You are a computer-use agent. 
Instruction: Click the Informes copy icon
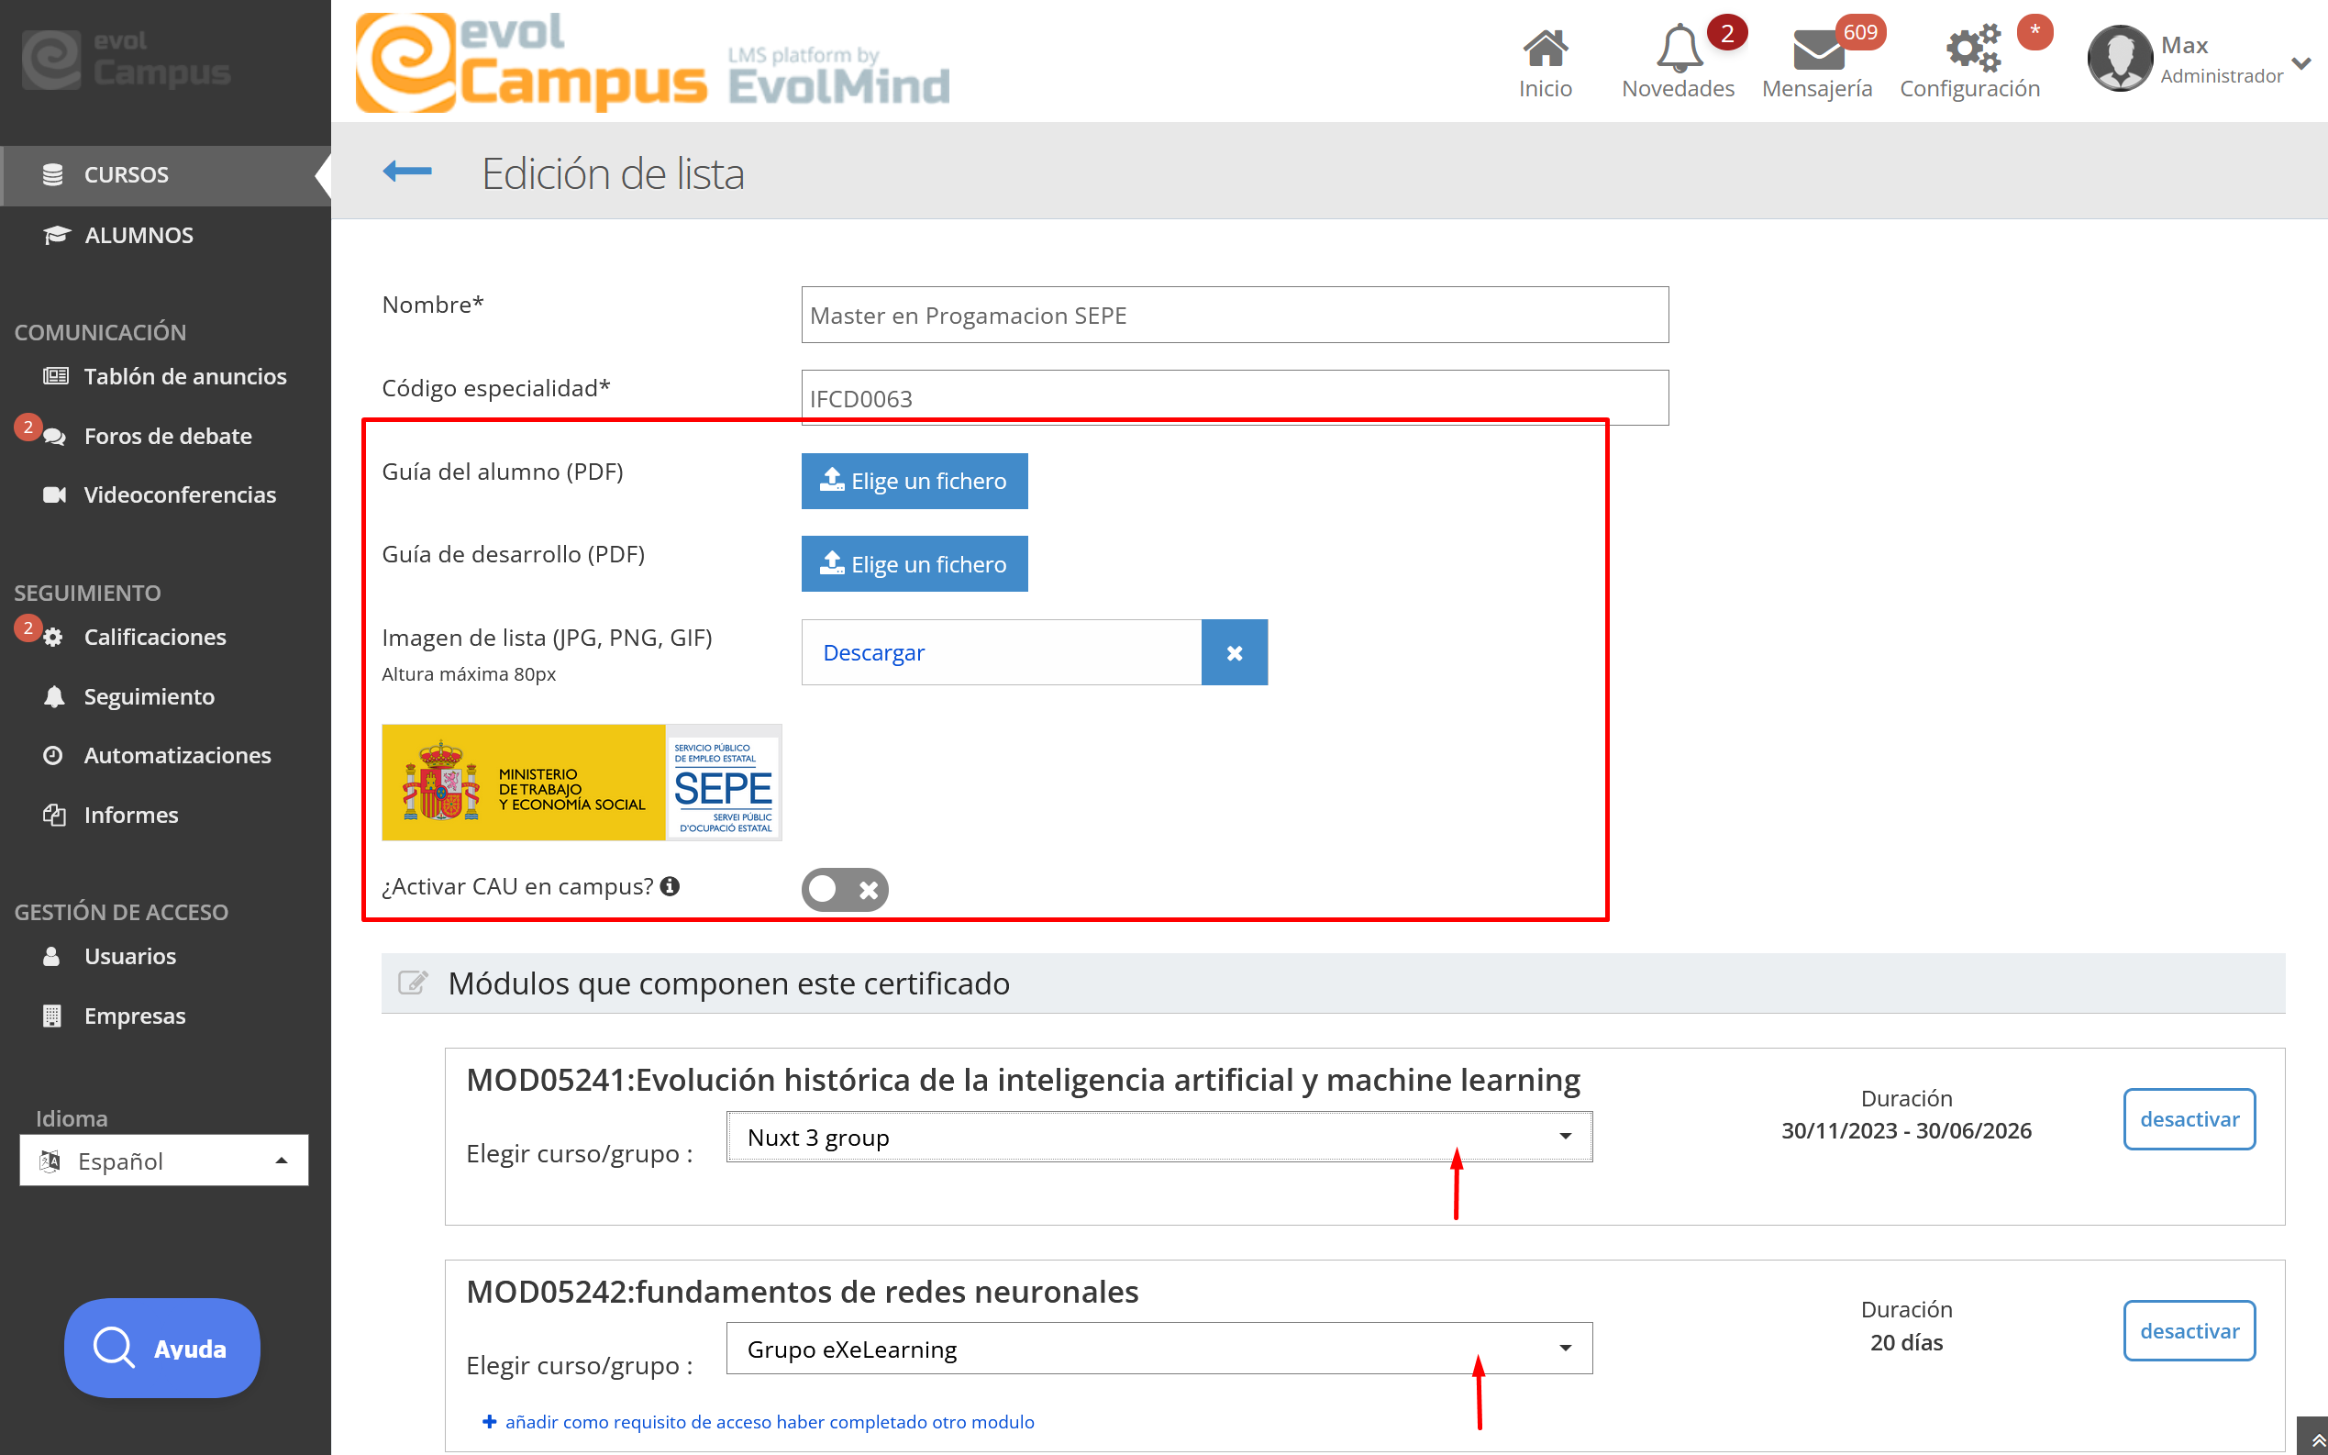coord(55,815)
